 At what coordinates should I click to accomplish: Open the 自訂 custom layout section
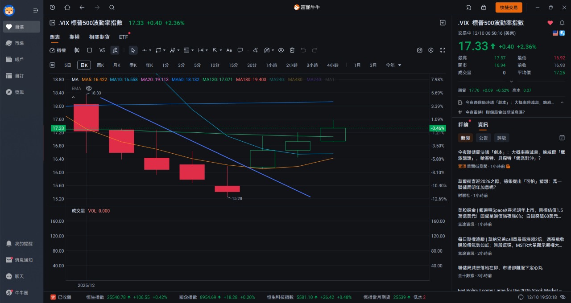point(21,76)
